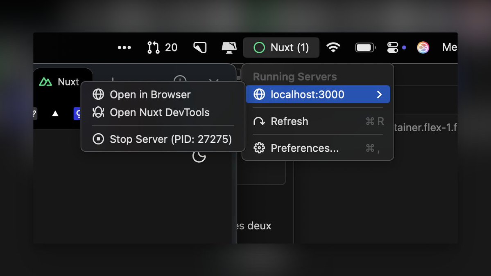Choose Open in Browser in submenu
The height and width of the screenshot is (276, 491).
click(x=163, y=94)
